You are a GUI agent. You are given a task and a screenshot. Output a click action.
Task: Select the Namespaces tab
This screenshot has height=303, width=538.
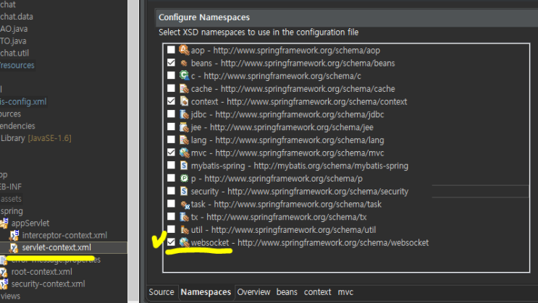(206, 292)
